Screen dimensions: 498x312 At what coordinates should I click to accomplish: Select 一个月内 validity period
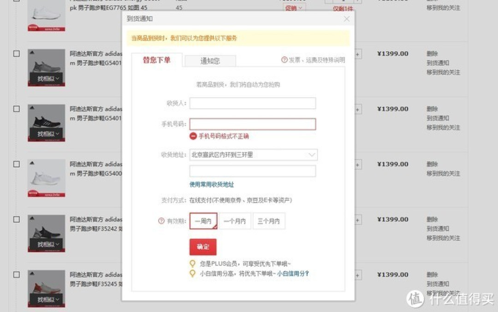[235, 221]
